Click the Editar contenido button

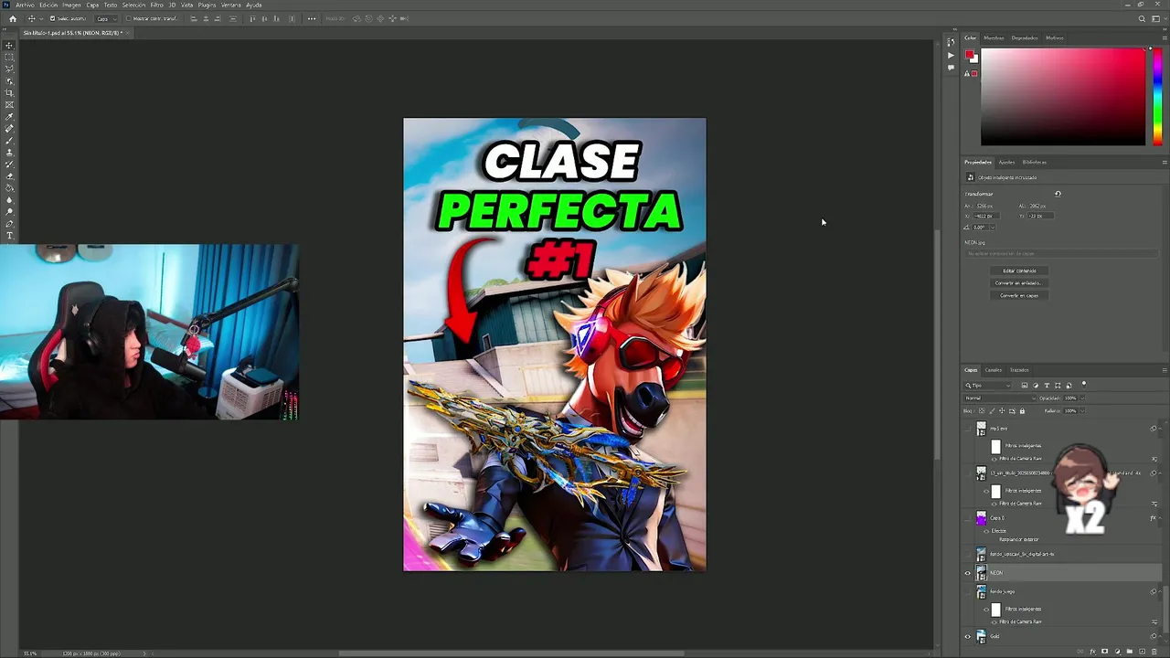[1019, 271]
